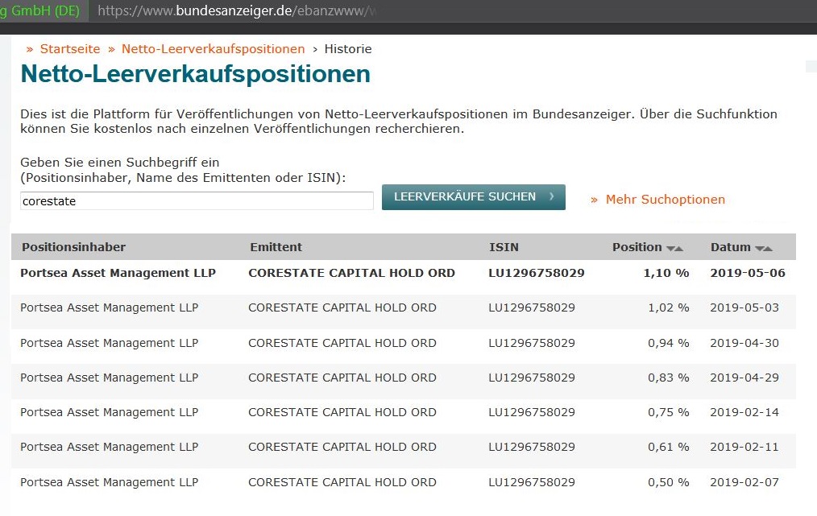Sort Datum column descending with down arrow
The image size is (817, 516).
[x=760, y=249]
